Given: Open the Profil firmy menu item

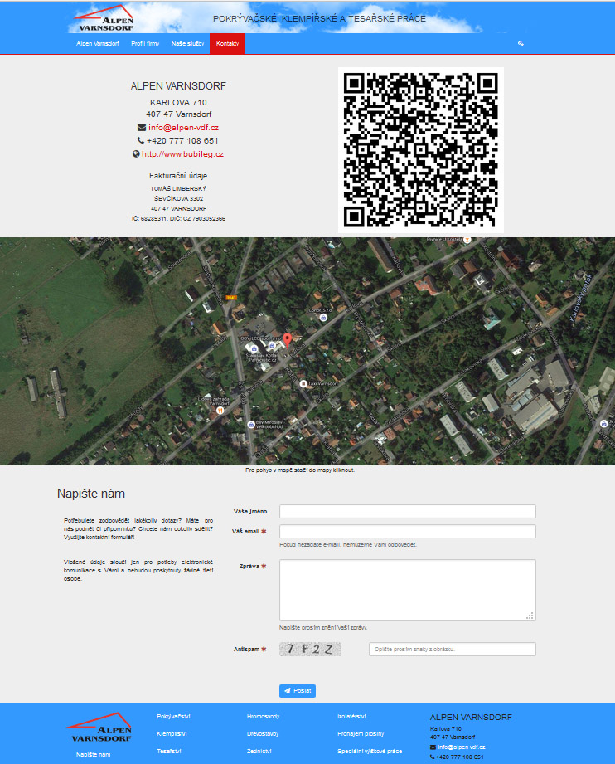Looking at the screenshot, I should [x=145, y=44].
